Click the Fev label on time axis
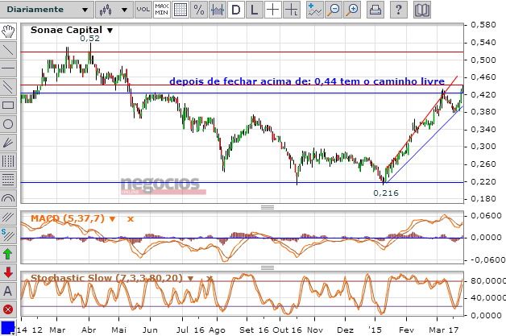Screen dimensions: 506x336 pyautogui.click(x=406, y=330)
